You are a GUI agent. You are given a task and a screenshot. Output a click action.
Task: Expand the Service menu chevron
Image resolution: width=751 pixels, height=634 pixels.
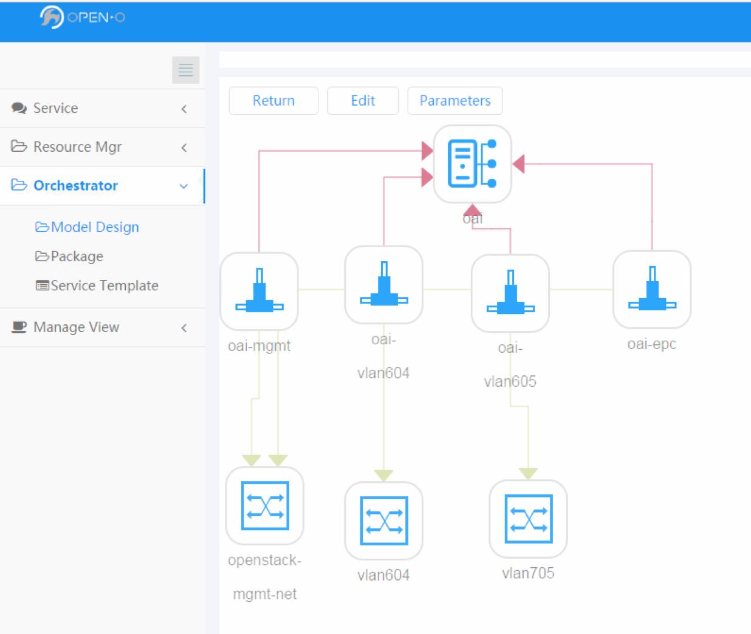point(184,109)
